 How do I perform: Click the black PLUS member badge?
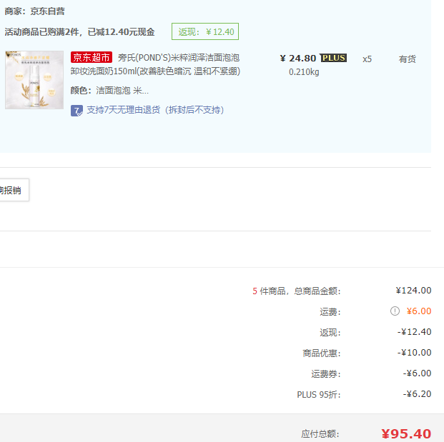click(x=333, y=58)
